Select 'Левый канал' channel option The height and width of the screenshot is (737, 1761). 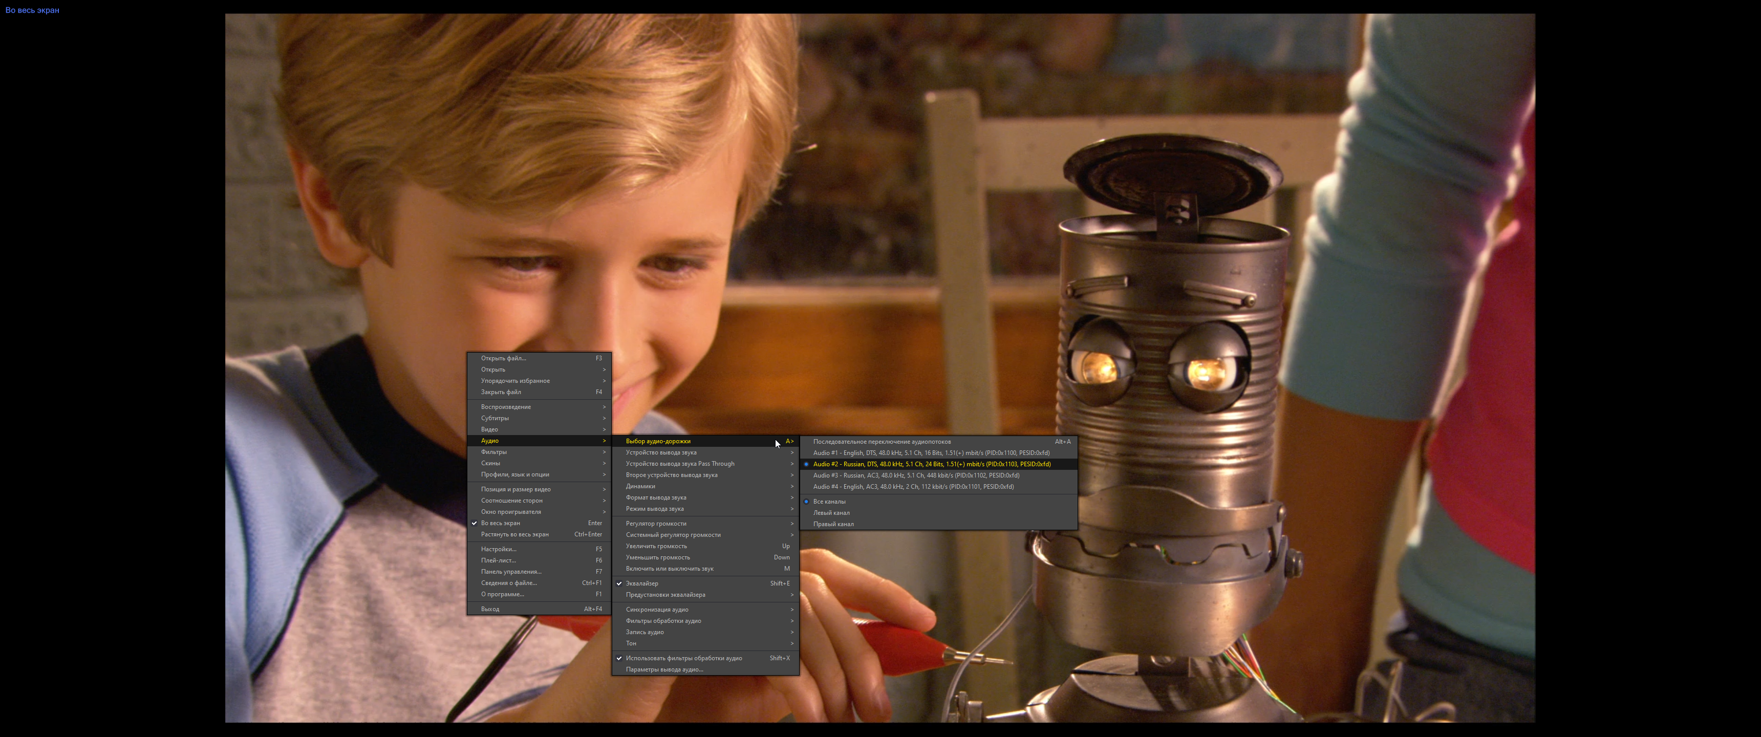831,513
